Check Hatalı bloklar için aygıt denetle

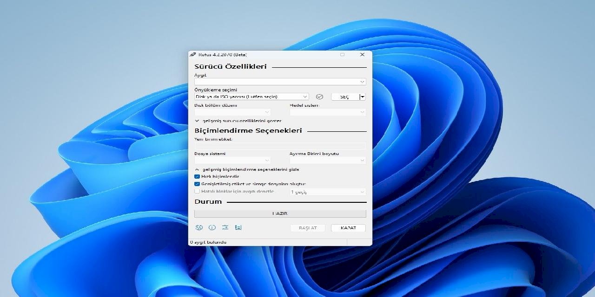click(197, 191)
